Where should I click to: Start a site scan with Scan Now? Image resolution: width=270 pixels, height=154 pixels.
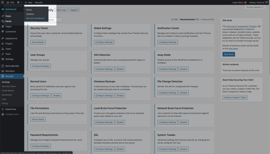click(x=229, y=54)
